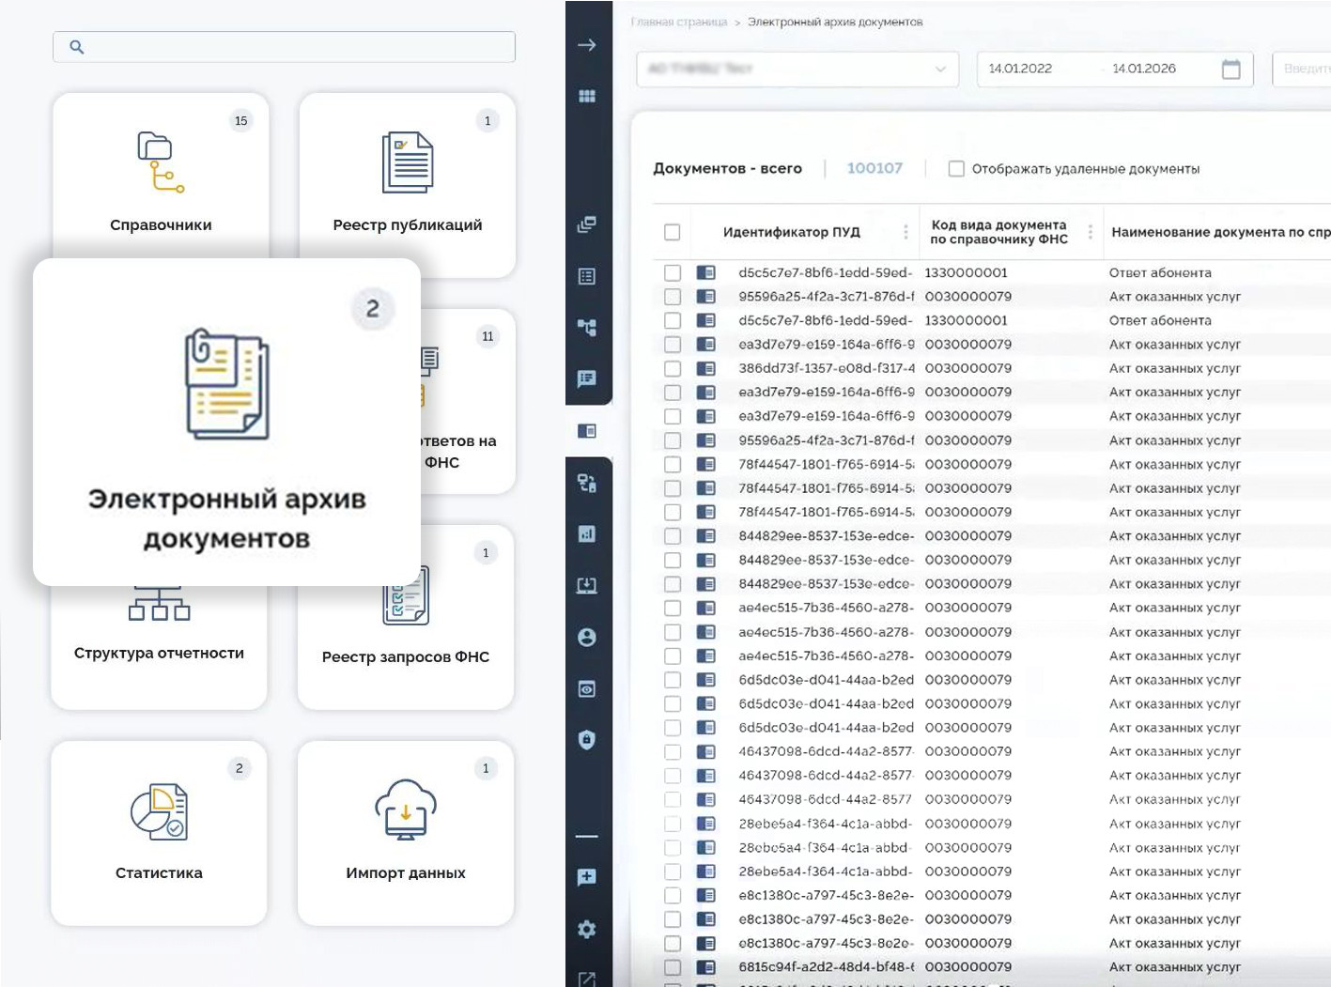Open Идентификатор ПУД column options menu

coord(905,232)
